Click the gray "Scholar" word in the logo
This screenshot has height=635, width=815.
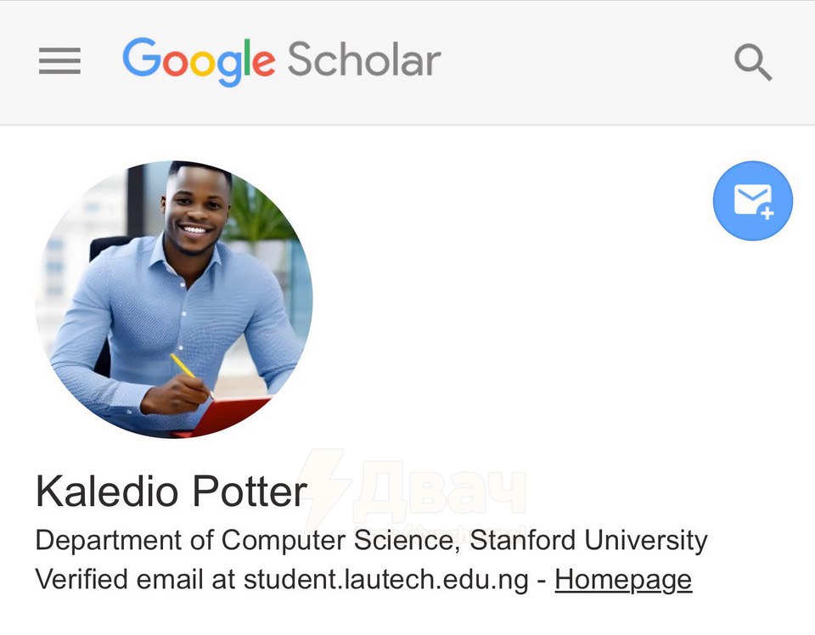coord(363,61)
